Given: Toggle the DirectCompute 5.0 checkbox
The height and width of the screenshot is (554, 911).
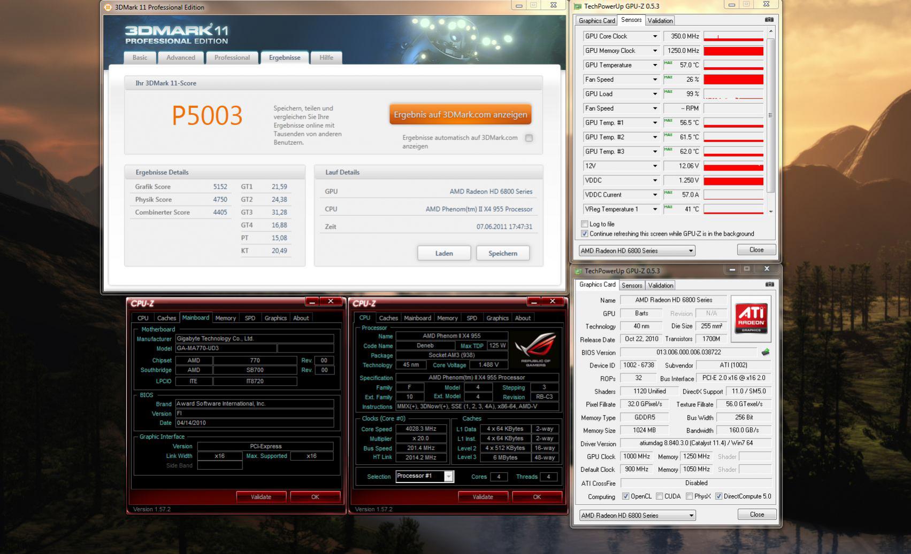Looking at the screenshot, I should tap(718, 496).
